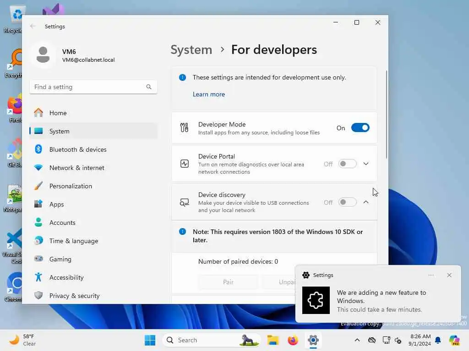Open Apps settings
Viewport: 469px width, 351px height.
pyautogui.click(x=93, y=204)
